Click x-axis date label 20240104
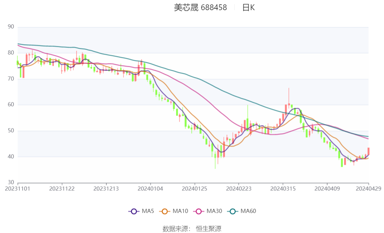384x233 pixels. coord(150,189)
